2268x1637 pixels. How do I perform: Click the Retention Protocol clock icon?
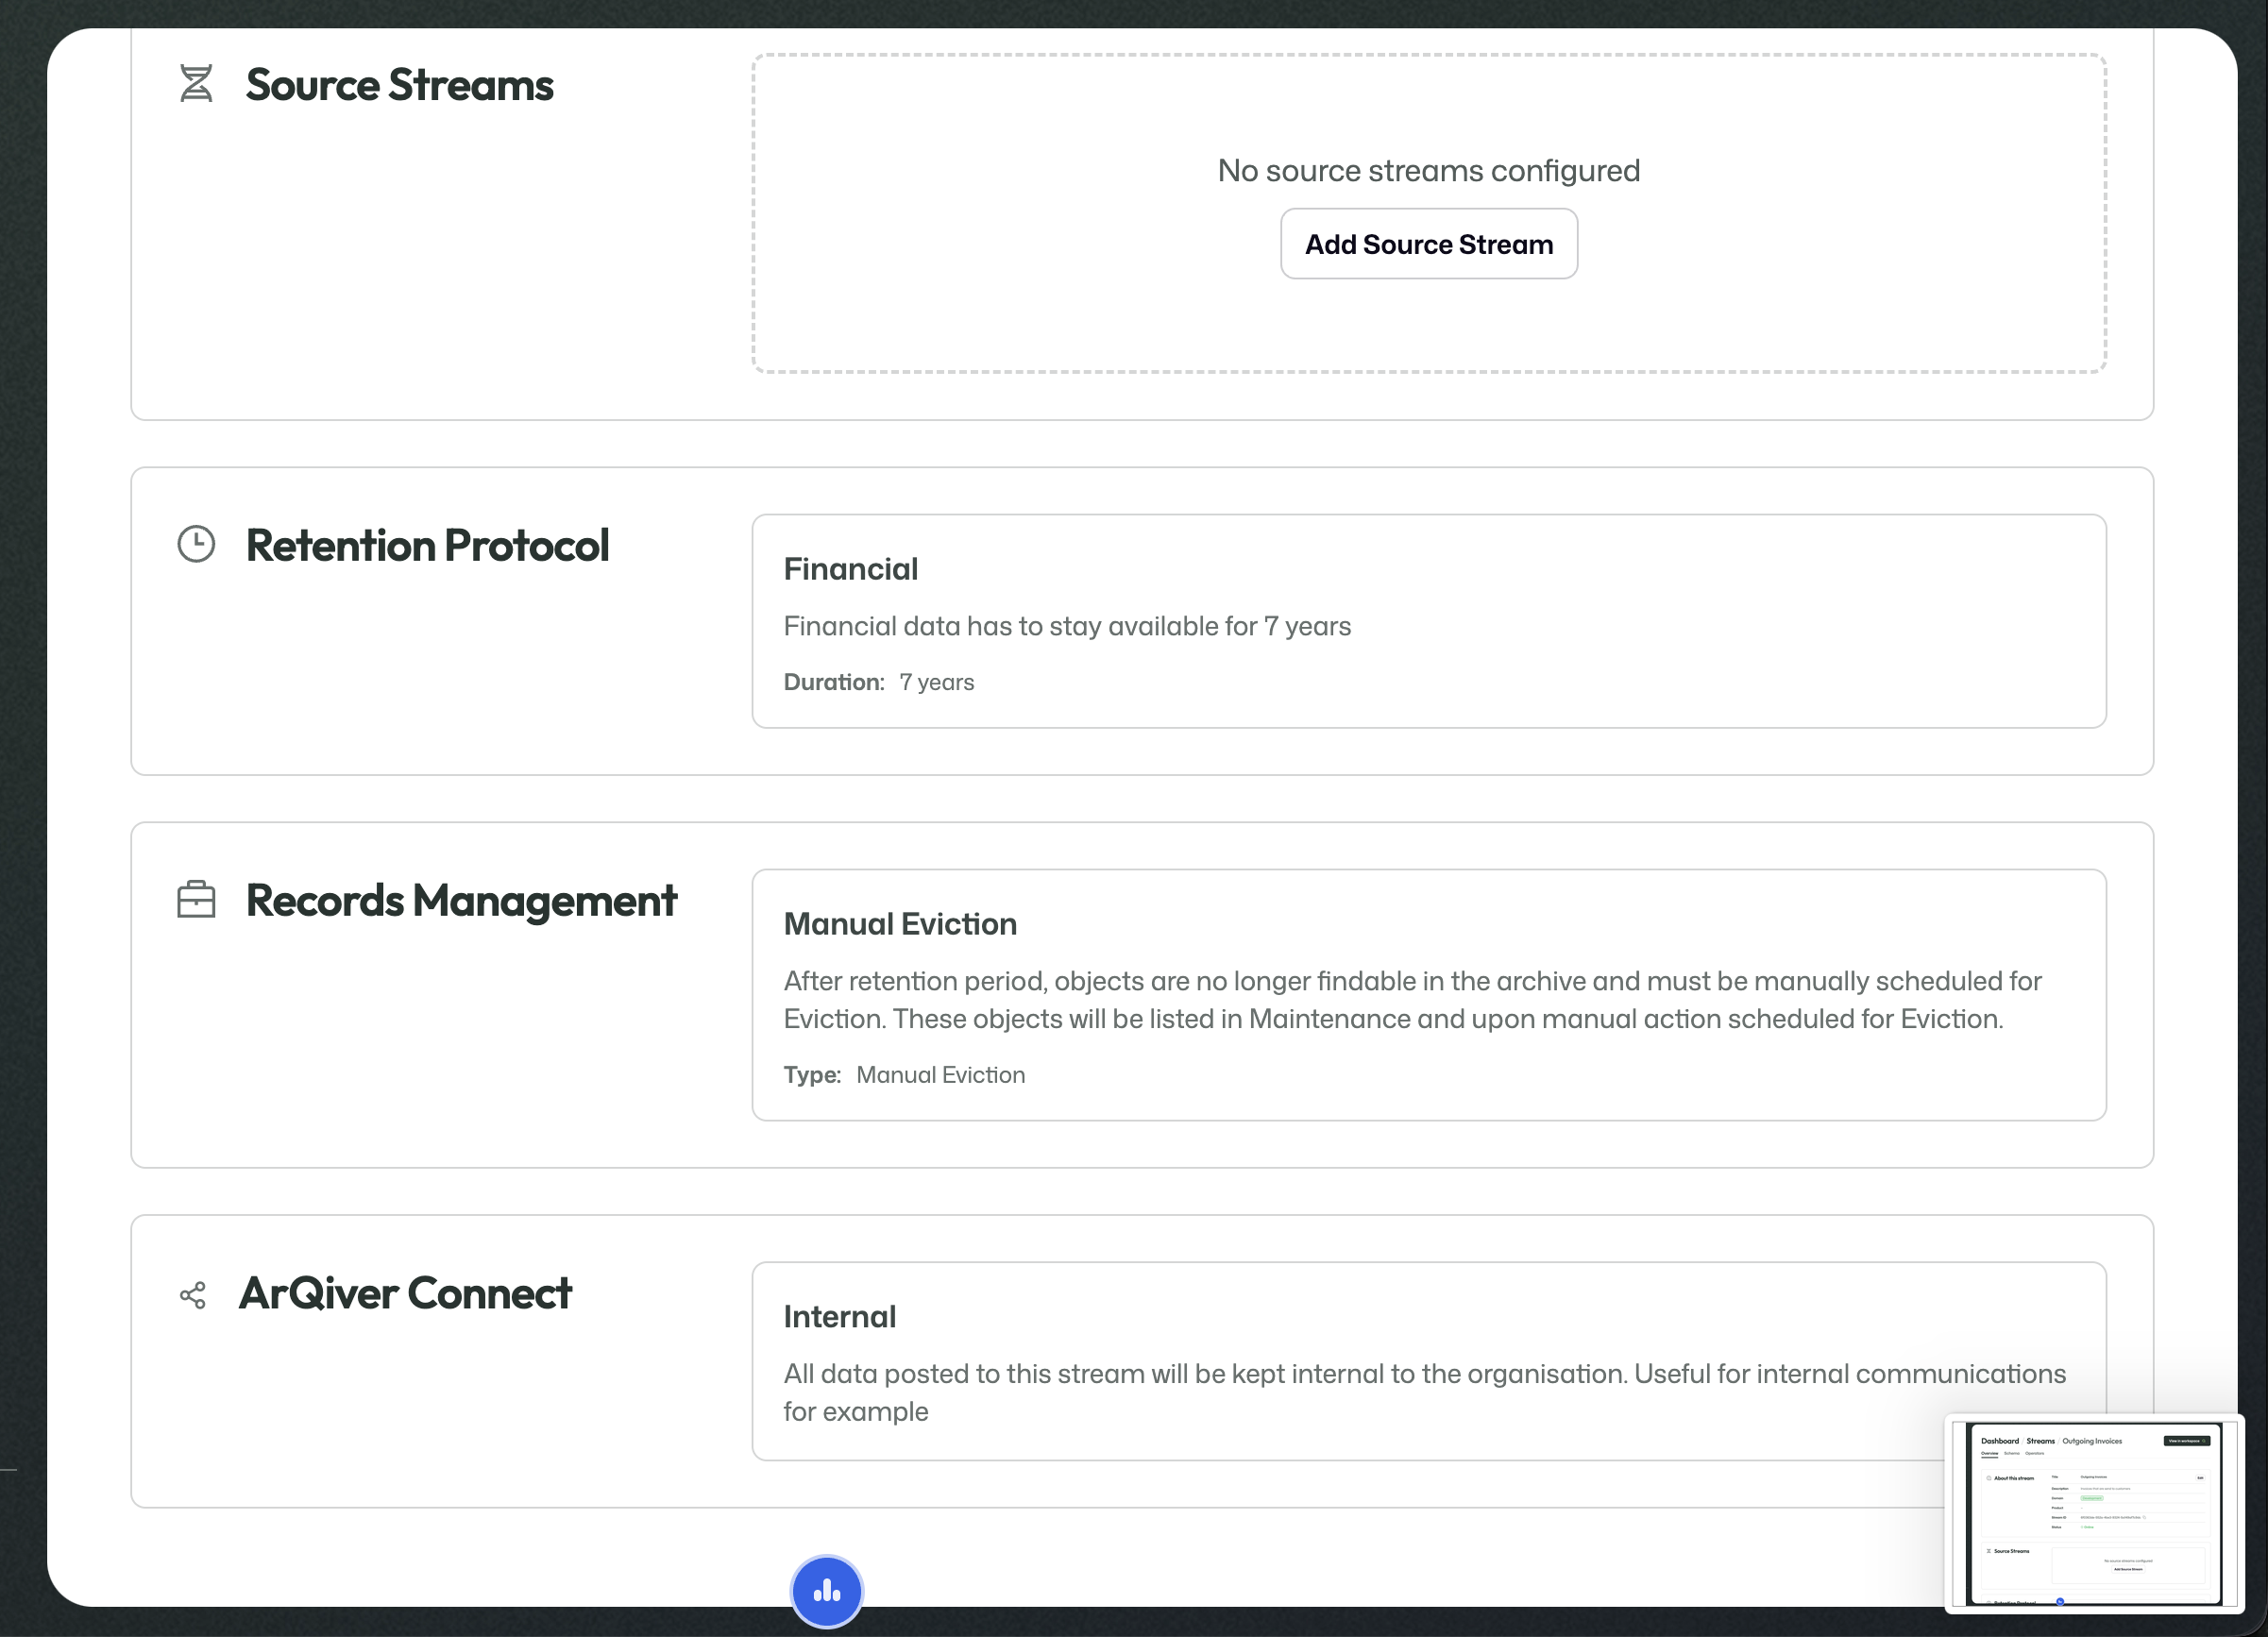196,544
